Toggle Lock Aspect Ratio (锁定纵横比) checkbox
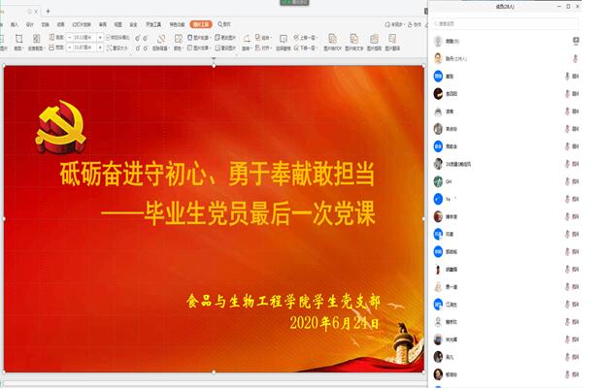The height and width of the screenshot is (389, 602). point(109,38)
